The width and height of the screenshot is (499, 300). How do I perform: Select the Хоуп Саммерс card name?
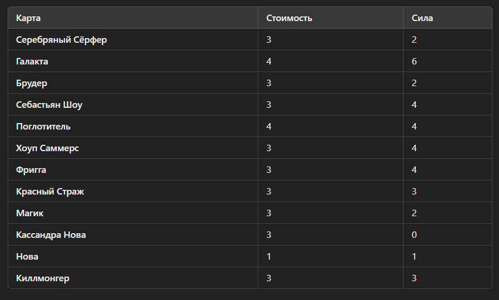tap(47, 148)
